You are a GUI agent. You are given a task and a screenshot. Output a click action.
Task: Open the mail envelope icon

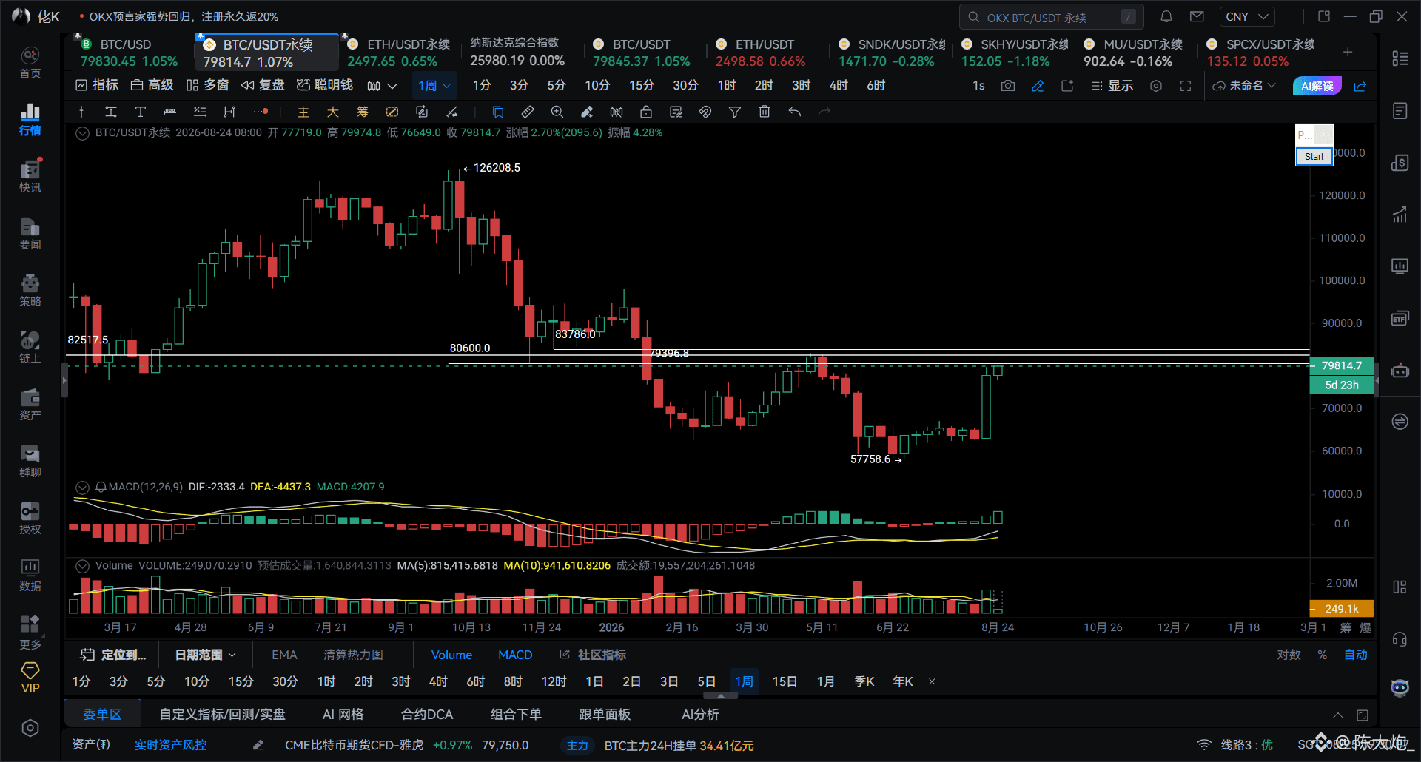click(1197, 16)
